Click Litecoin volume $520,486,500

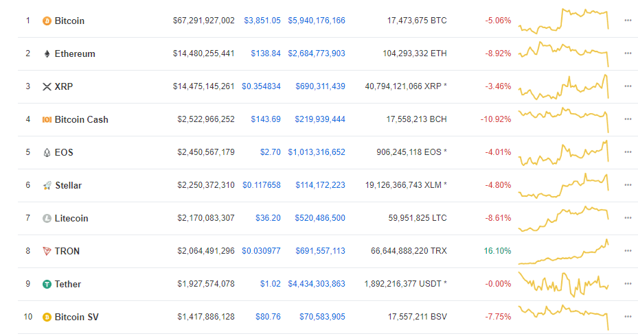tap(320, 218)
